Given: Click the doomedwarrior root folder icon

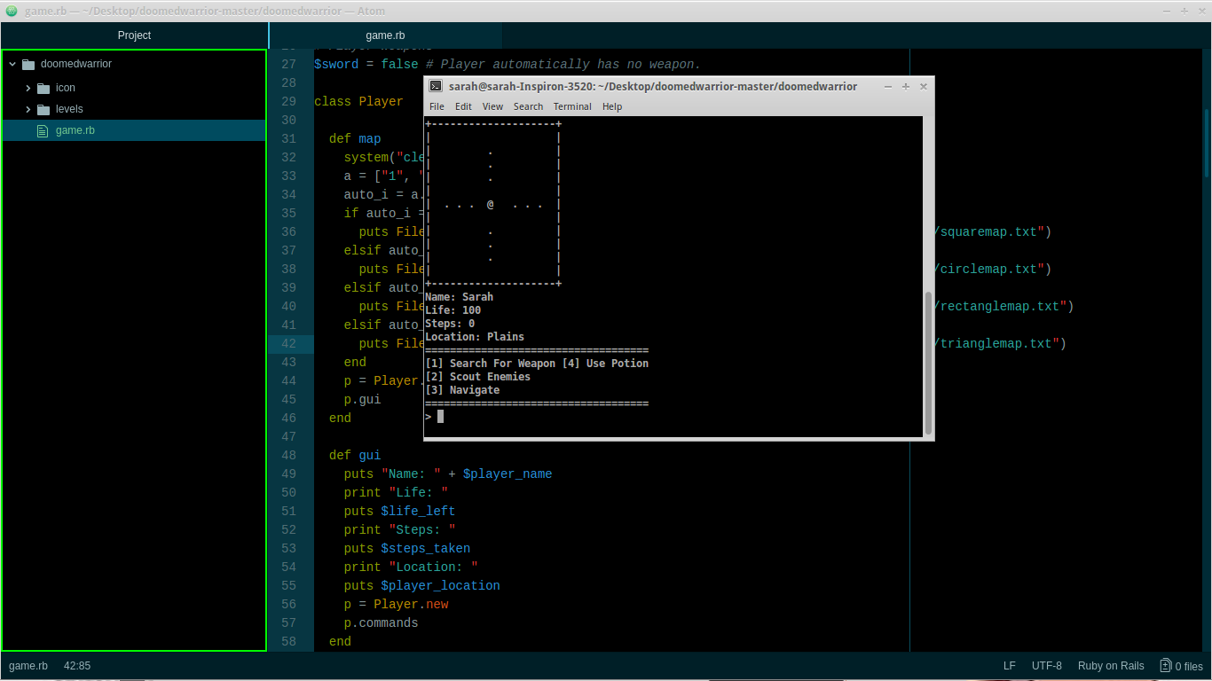Looking at the screenshot, I should point(28,64).
